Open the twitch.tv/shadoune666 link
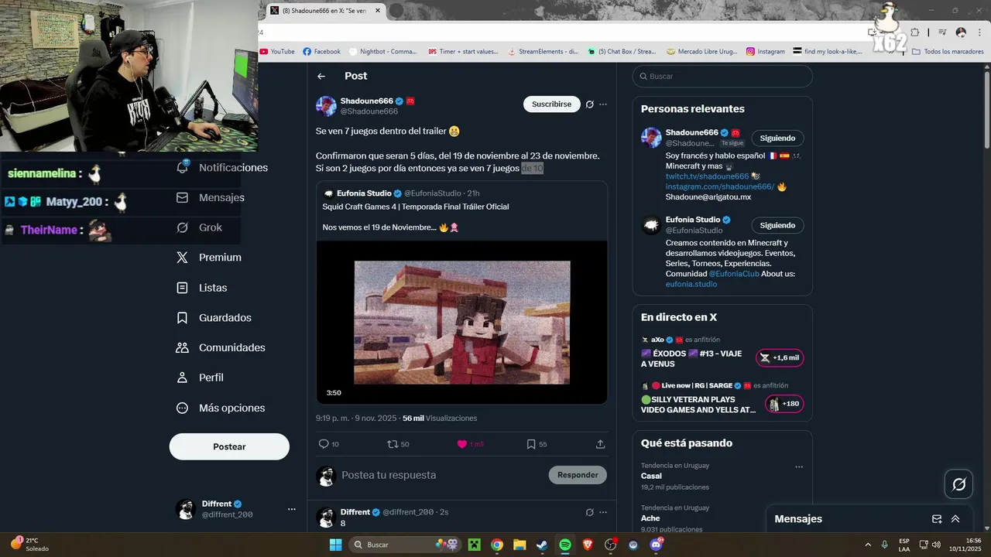This screenshot has height=557, width=991. click(707, 176)
